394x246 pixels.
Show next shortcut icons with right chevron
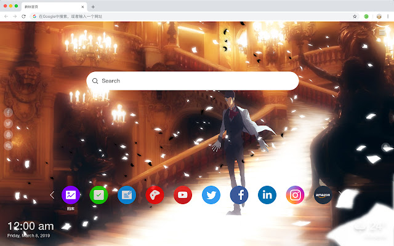coord(340,195)
